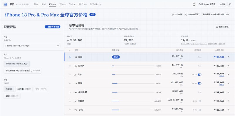
Task: Click the 游客退税 column header
Action: click(x=198, y=50)
